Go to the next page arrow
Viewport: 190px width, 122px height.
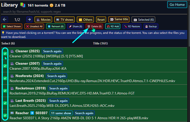tap(29, 19)
